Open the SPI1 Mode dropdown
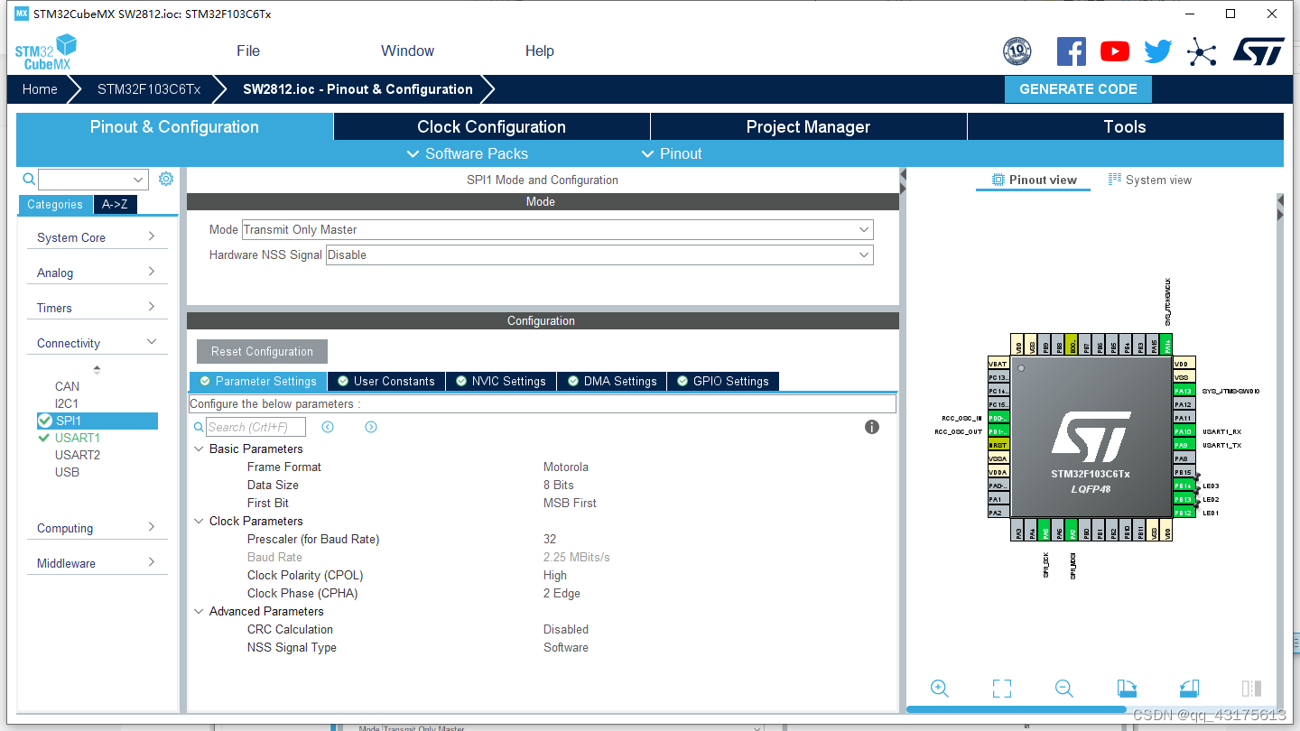This screenshot has height=731, width=1300. pyautogui.click(x=557, y=229)
